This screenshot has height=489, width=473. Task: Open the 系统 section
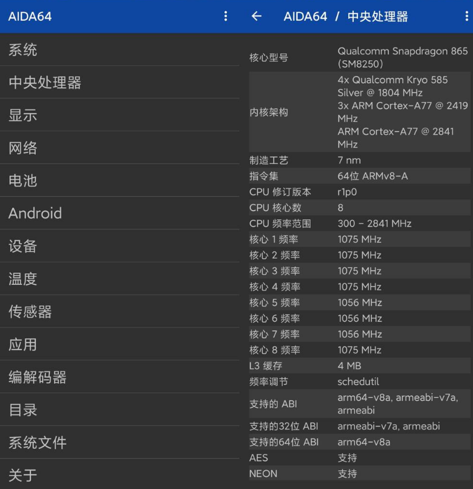[119, 50]
